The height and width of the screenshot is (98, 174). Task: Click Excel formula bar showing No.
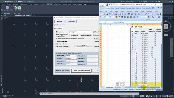click(141, 22)
